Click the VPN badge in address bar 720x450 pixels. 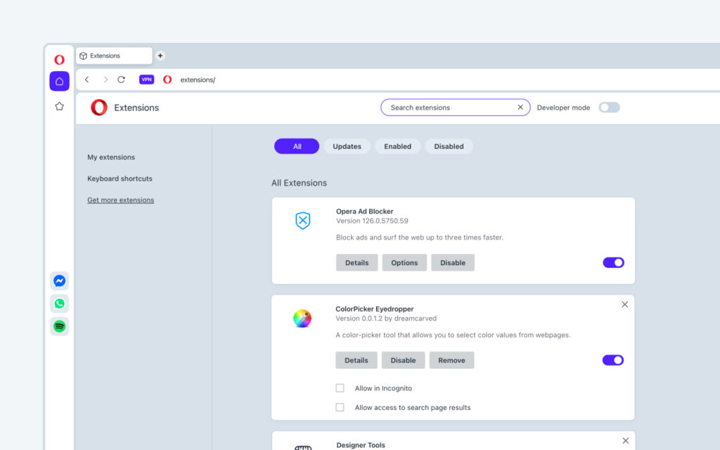click(146, 79)
